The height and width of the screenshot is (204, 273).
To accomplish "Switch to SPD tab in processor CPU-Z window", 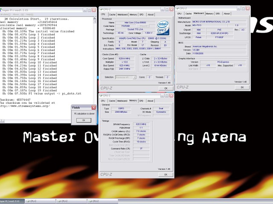I will click(142, 14).
